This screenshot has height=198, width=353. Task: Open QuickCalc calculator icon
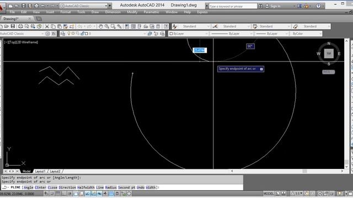pos(158,26)
